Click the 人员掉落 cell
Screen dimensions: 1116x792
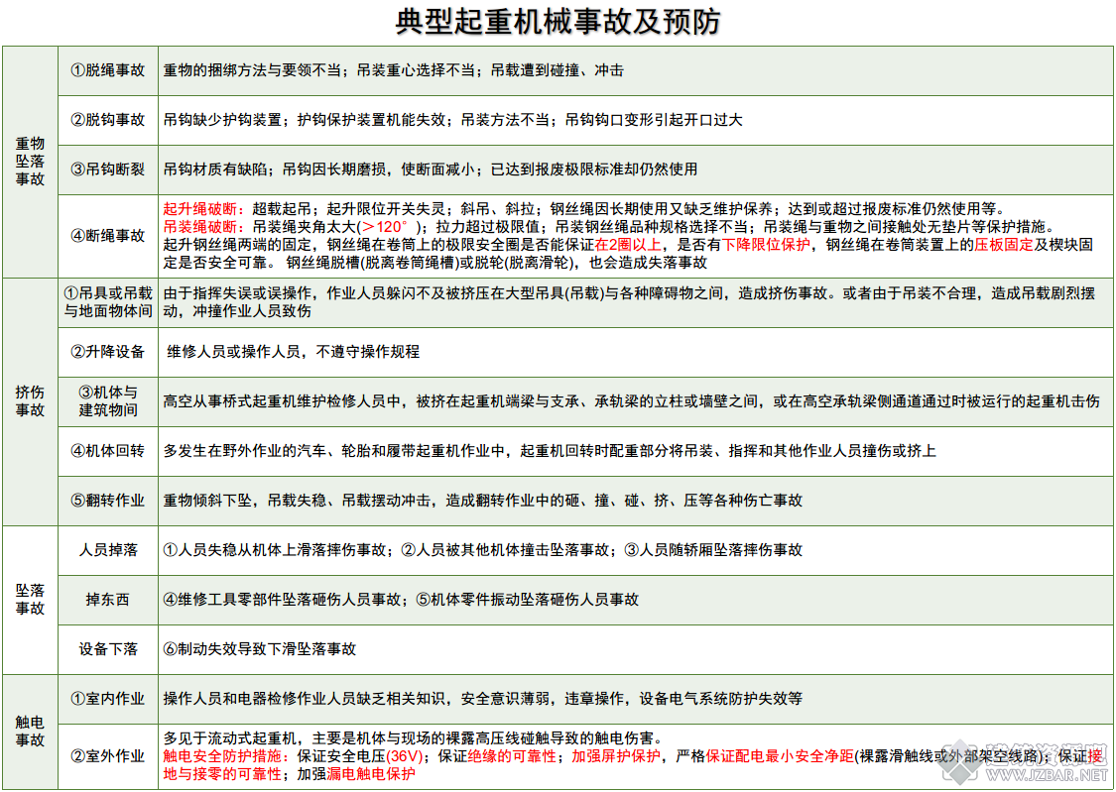[108, 550]
